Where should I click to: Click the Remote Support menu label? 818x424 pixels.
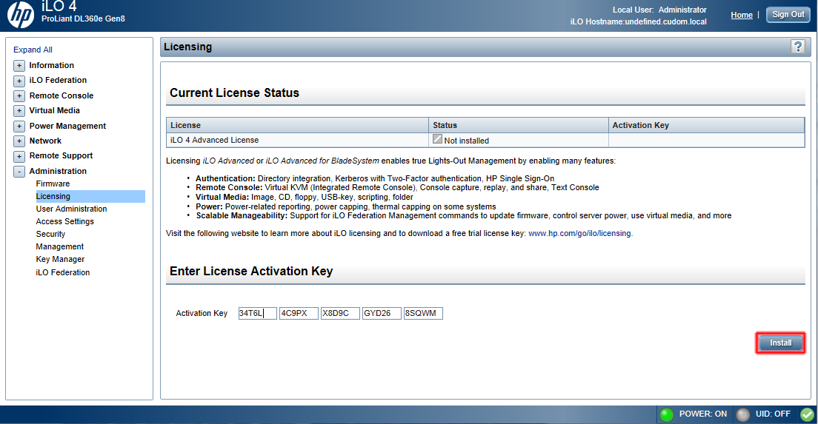coord(61,155)
